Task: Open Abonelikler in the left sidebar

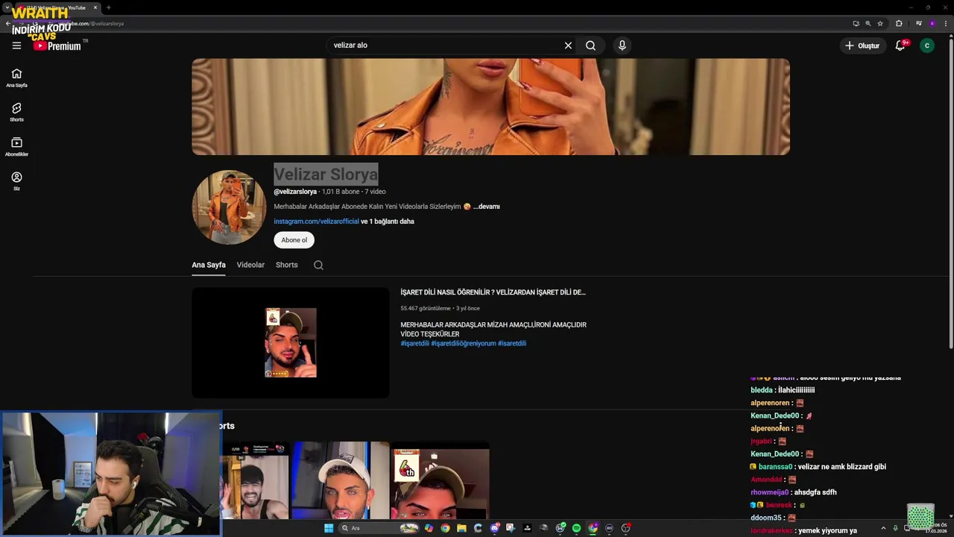Action: click(16, 147)
